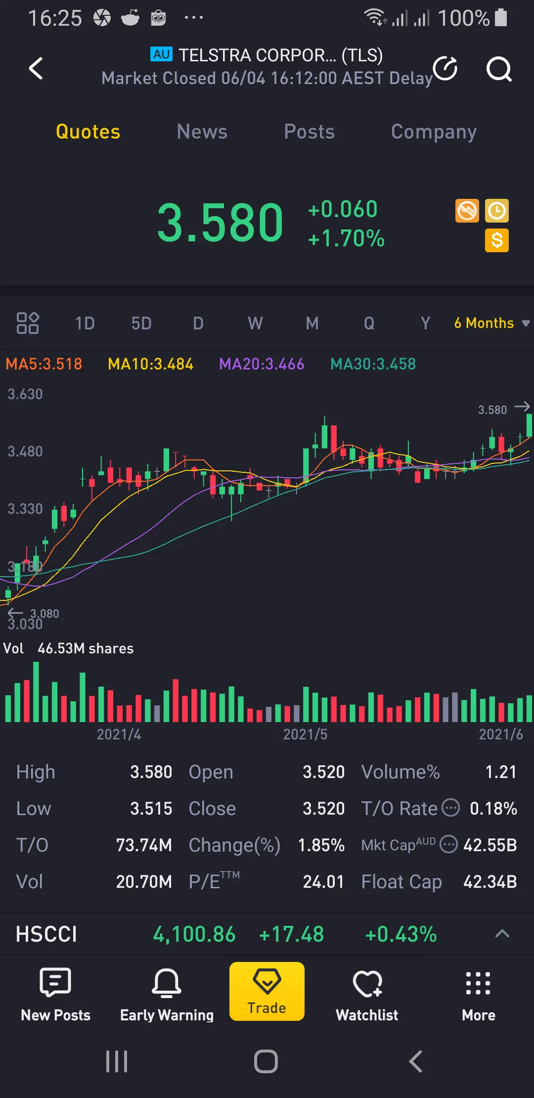The width and height of the screenshot is (534, 1098).
Task: Select the M monthly chart period
Action: (x=312, y=323)
